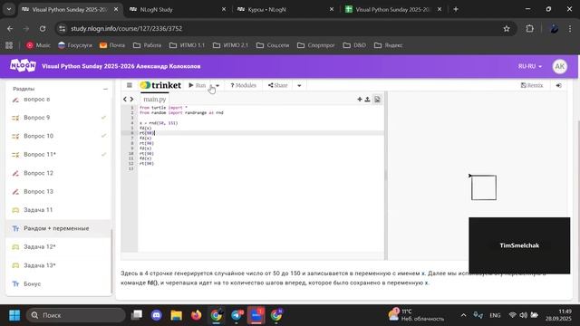
Task: Reload the page
Action: pos(43,28)
